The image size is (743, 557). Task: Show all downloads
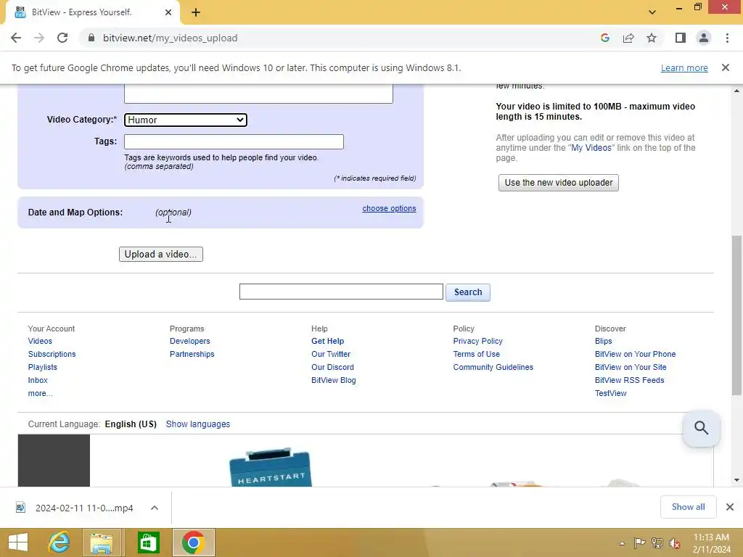point(688,507)
